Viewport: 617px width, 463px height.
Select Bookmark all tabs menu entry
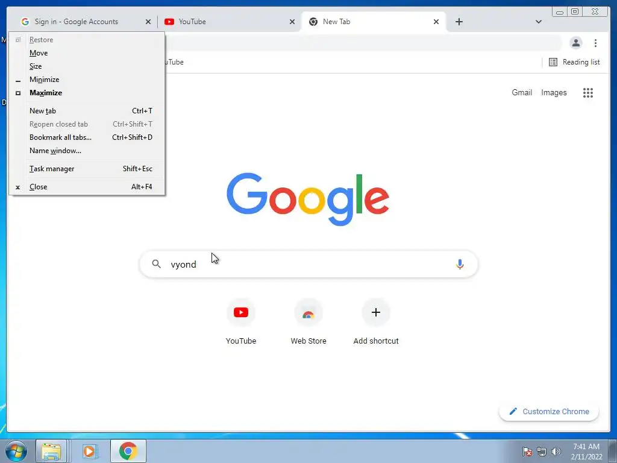point(87,137)
